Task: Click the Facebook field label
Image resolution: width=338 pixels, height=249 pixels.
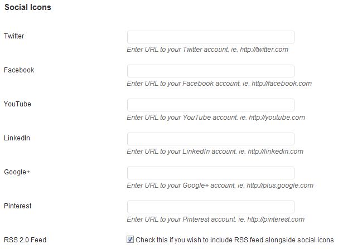Action: pyautogui.click(x=19, y=70)
